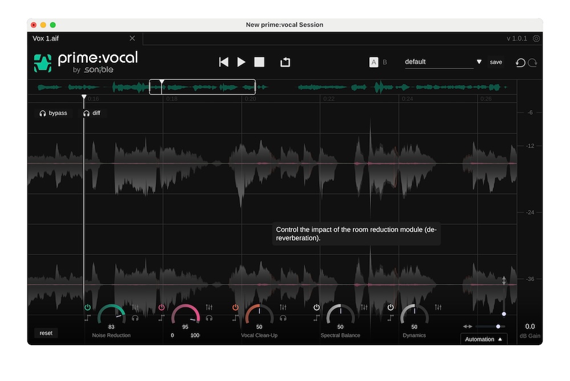Enable the diff listening mode
The image size is (570, 381).
tap(92, 113)
